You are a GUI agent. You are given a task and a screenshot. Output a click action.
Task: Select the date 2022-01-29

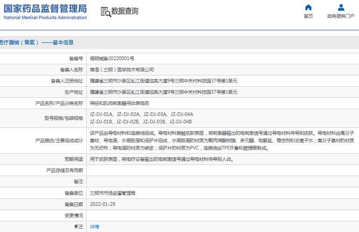click(x=103, y=205)
